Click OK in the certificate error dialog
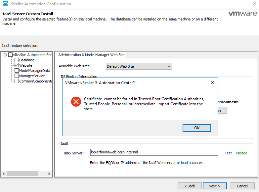This screenshot has height=192, width=259. click(x=197, y=128)
